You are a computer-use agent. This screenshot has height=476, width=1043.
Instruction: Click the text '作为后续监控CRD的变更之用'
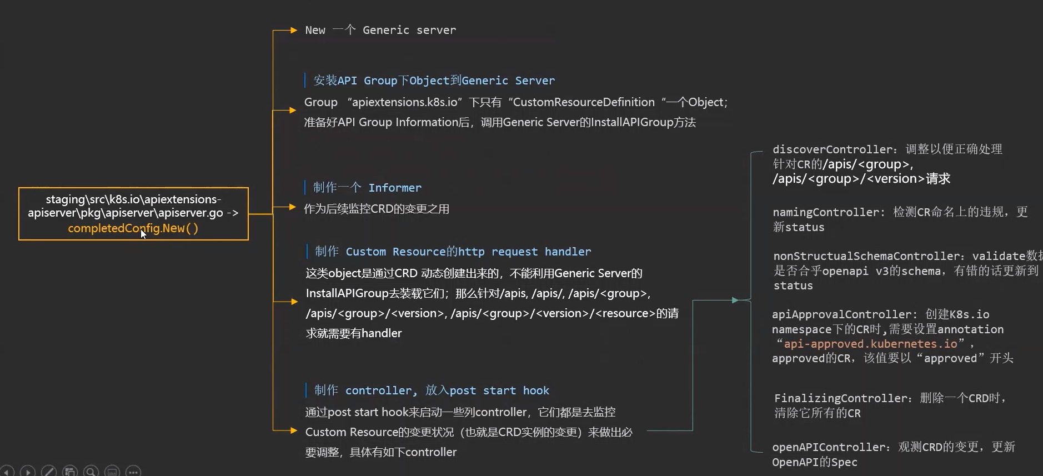coord(377,209)
